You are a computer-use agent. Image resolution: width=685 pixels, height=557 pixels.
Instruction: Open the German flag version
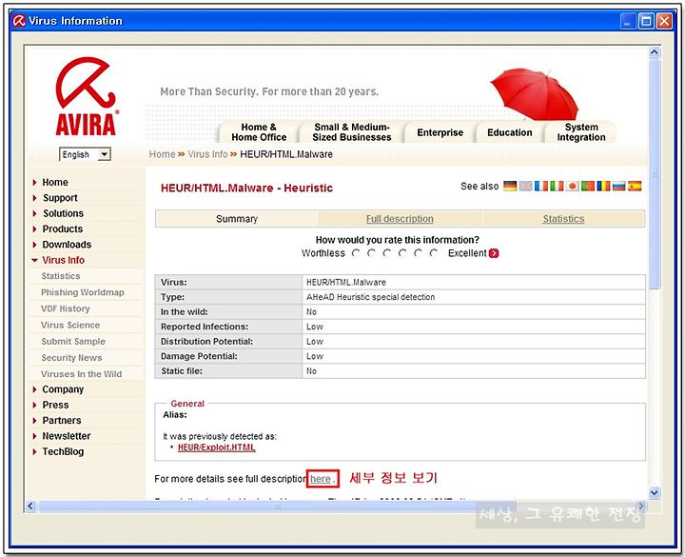510,187
